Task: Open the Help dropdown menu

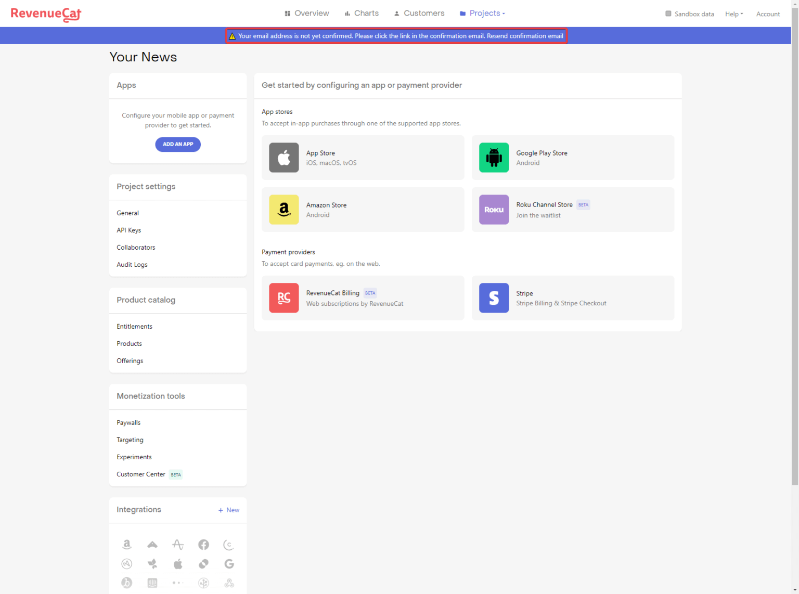Action: (x=734, y=14)
